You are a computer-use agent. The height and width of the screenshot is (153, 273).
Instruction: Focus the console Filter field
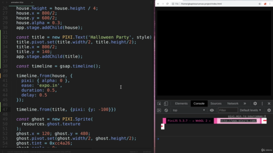(228, 110)
